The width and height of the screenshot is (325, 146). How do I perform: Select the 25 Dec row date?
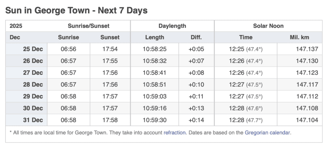click(33, 49)
